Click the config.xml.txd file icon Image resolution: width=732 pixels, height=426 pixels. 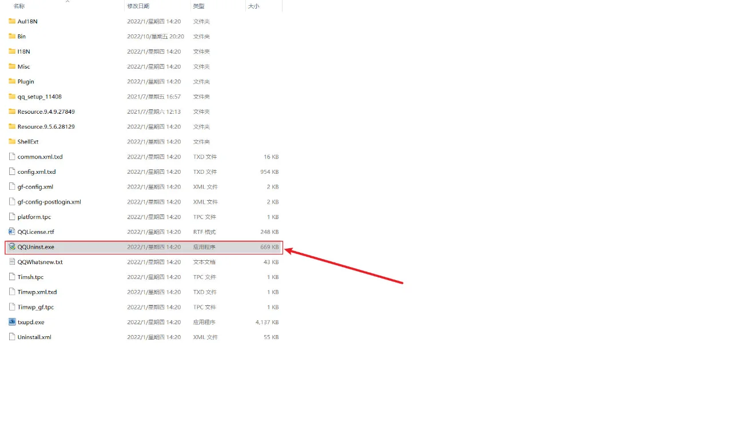pos(12,172)
